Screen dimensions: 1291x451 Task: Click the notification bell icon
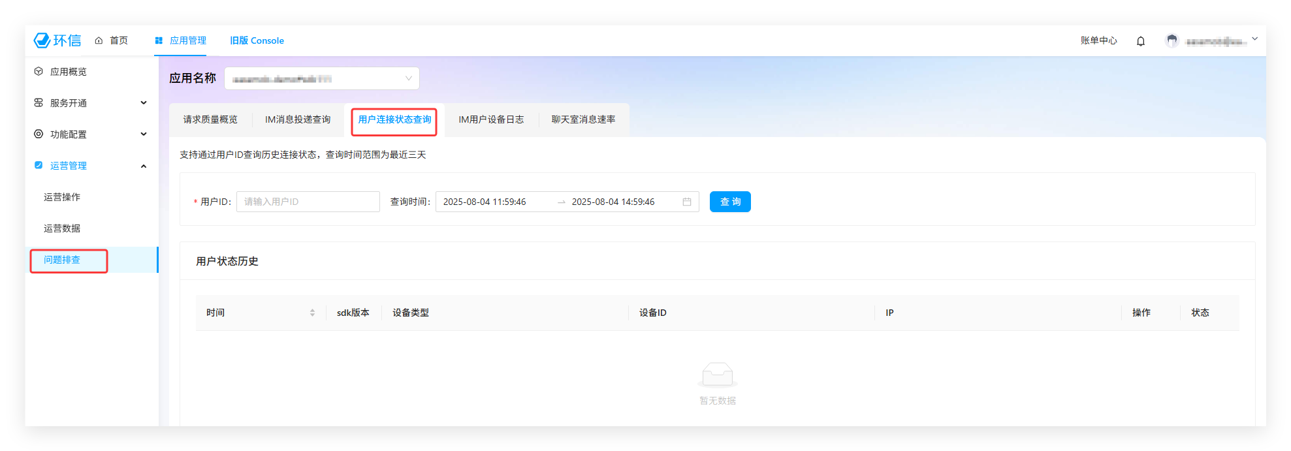click(1140, 41)
